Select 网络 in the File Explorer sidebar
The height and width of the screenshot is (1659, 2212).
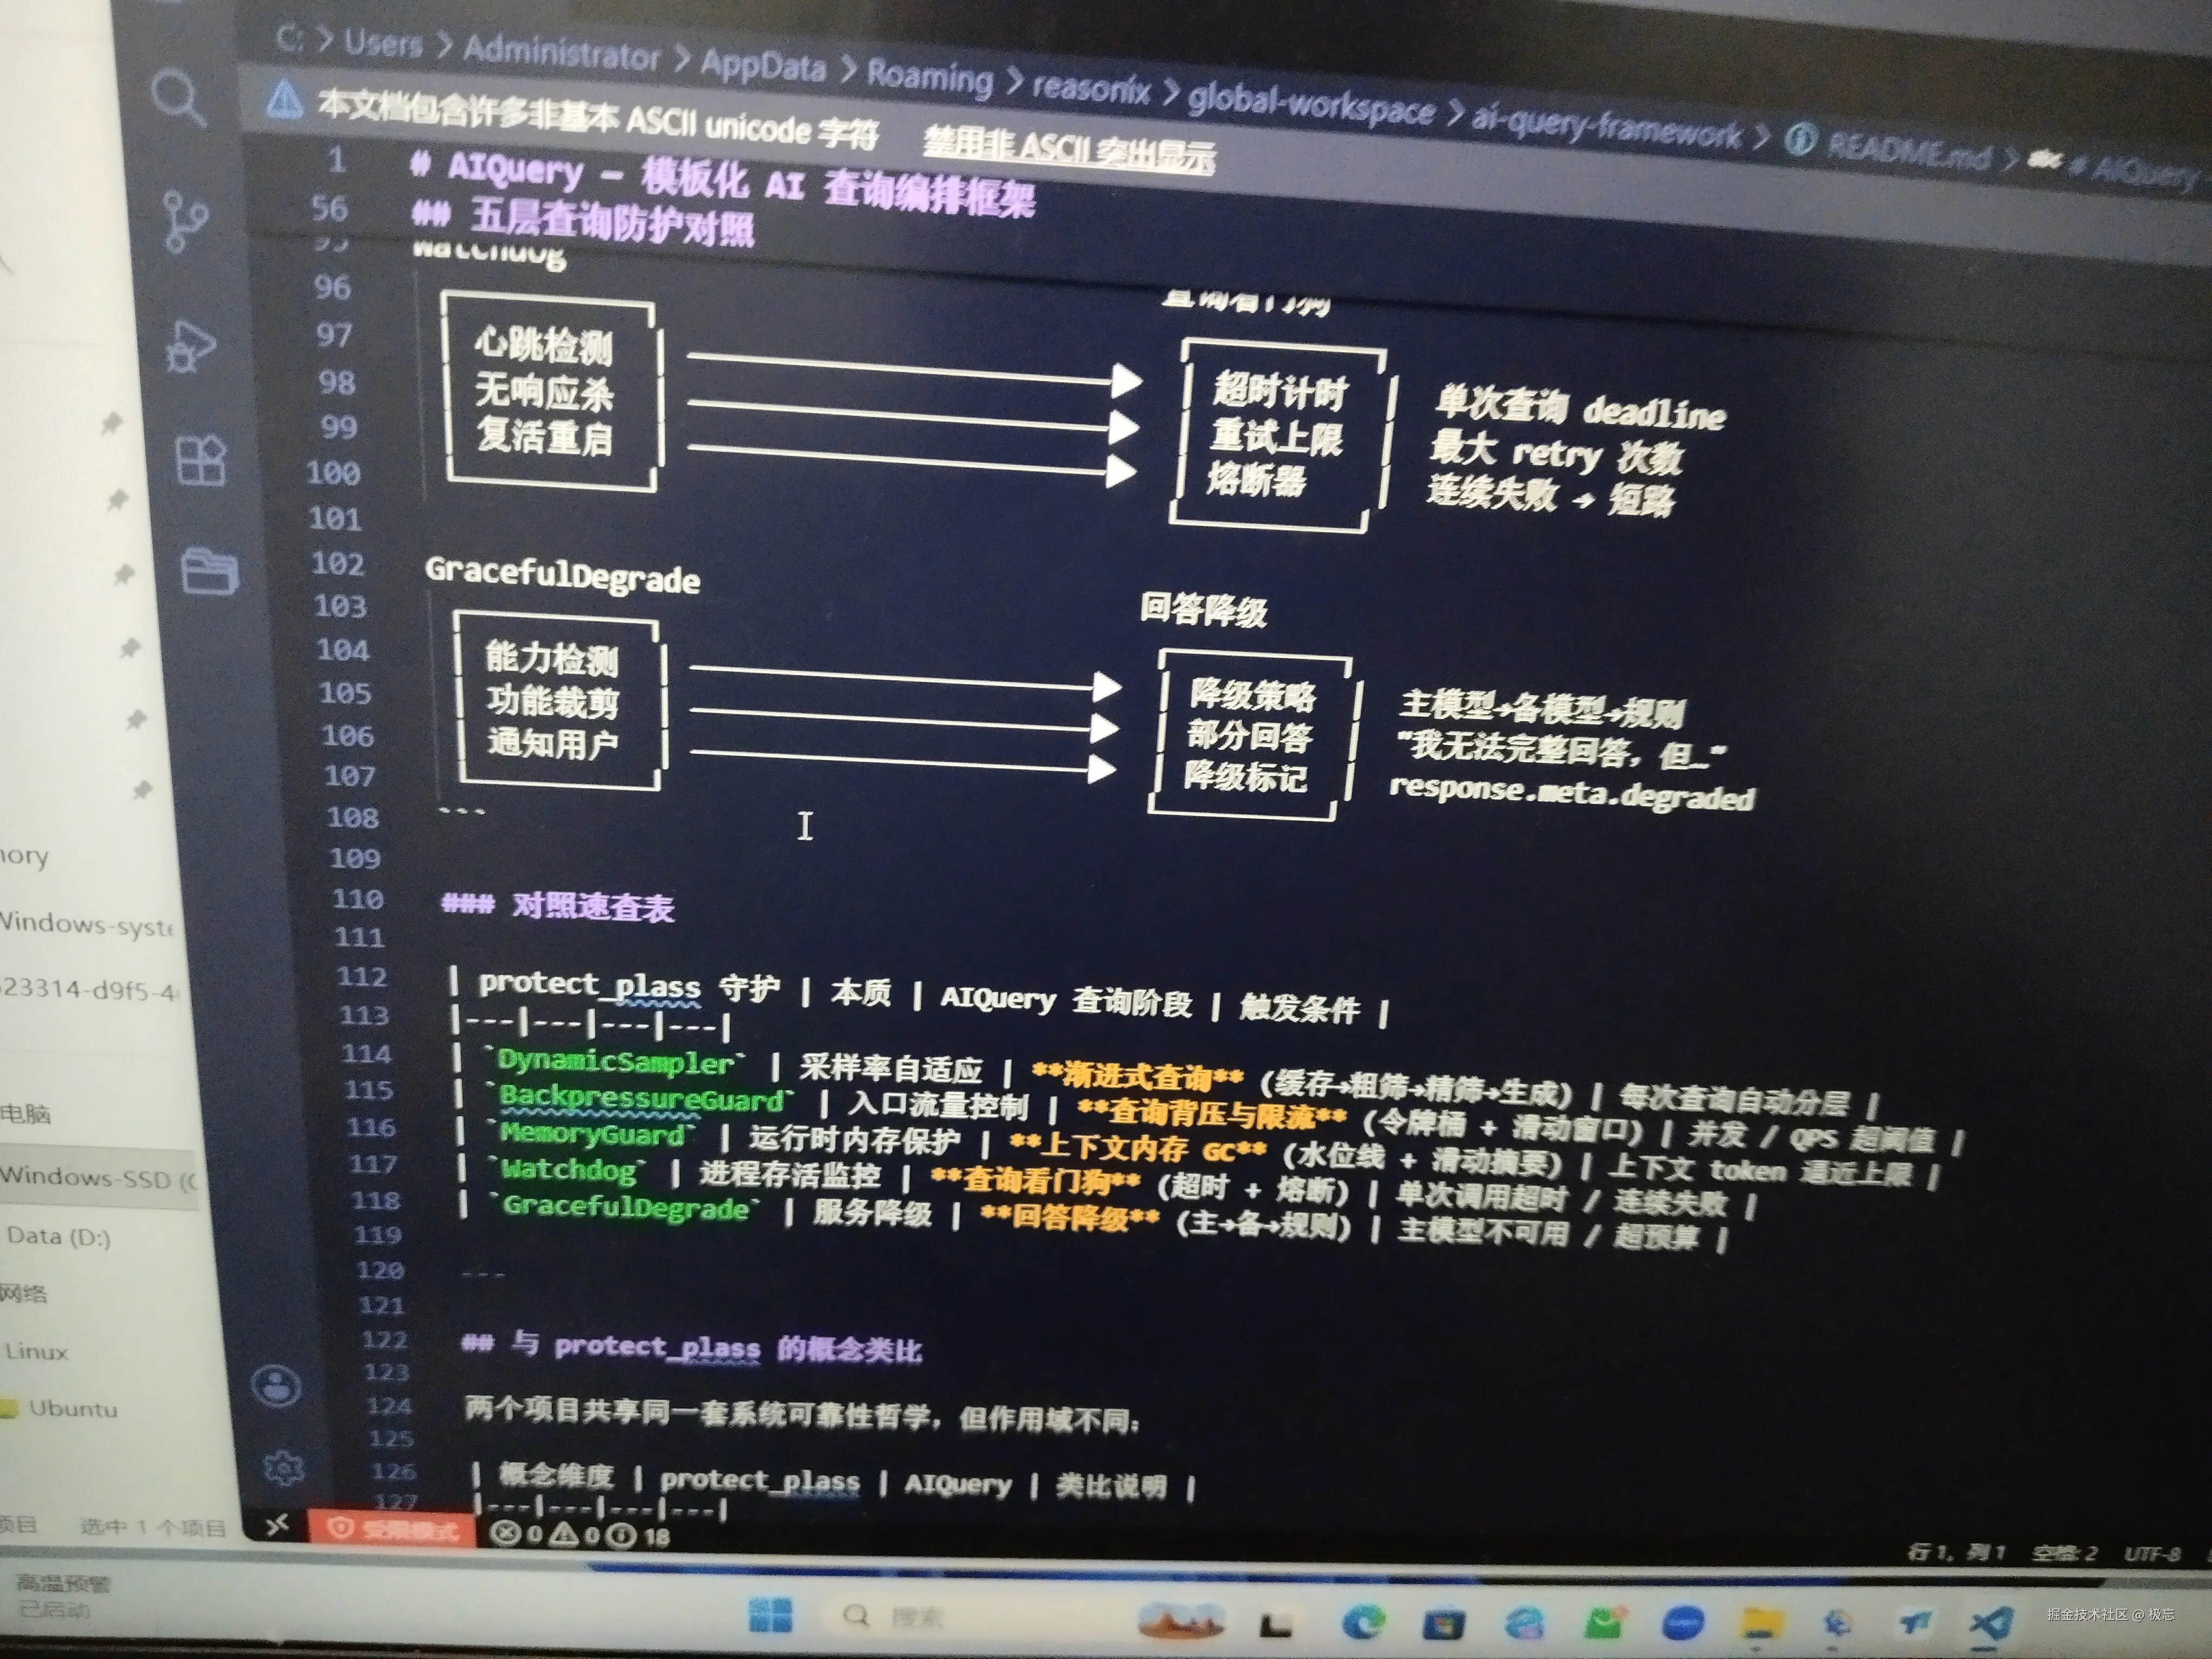(23, 1293)
